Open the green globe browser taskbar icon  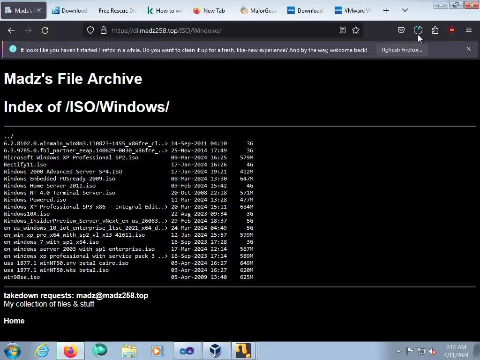click(100, 351)
